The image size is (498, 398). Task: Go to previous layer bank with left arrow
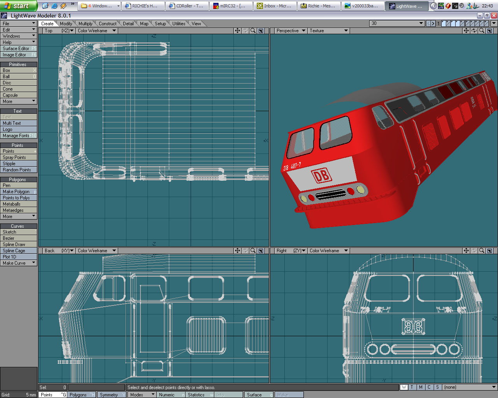point(429,23)
